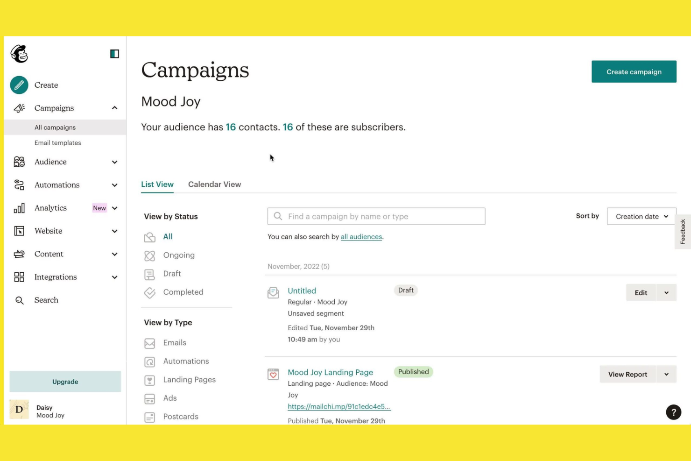
Task: Open the Sort by Creation date dropdown
Action: (642, 216)
